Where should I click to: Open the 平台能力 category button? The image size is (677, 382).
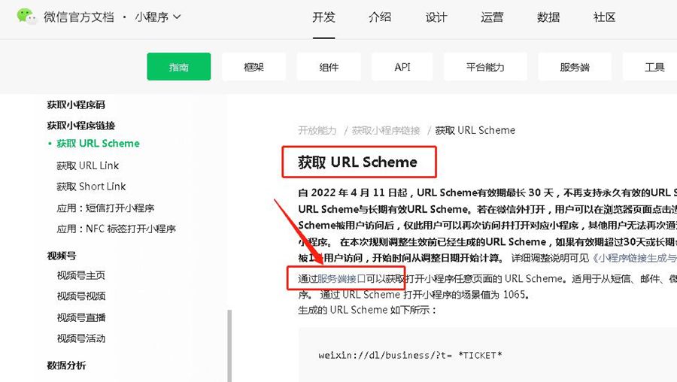485,67
